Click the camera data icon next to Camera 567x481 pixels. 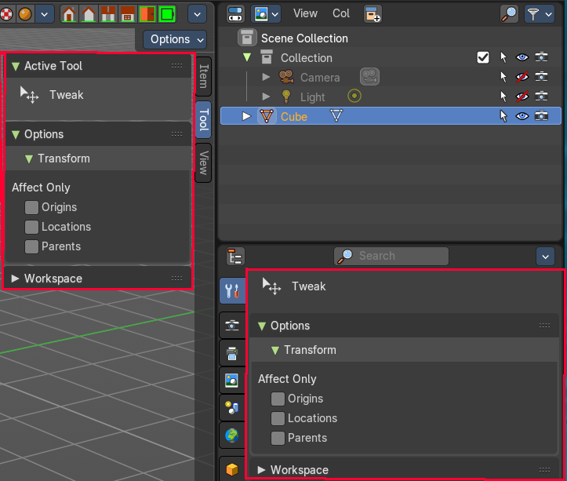(369, 77)
